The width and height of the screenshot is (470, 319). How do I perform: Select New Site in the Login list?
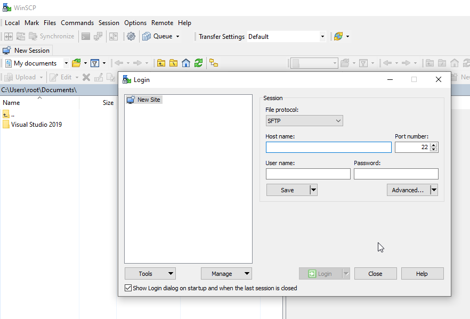[144, 100]
